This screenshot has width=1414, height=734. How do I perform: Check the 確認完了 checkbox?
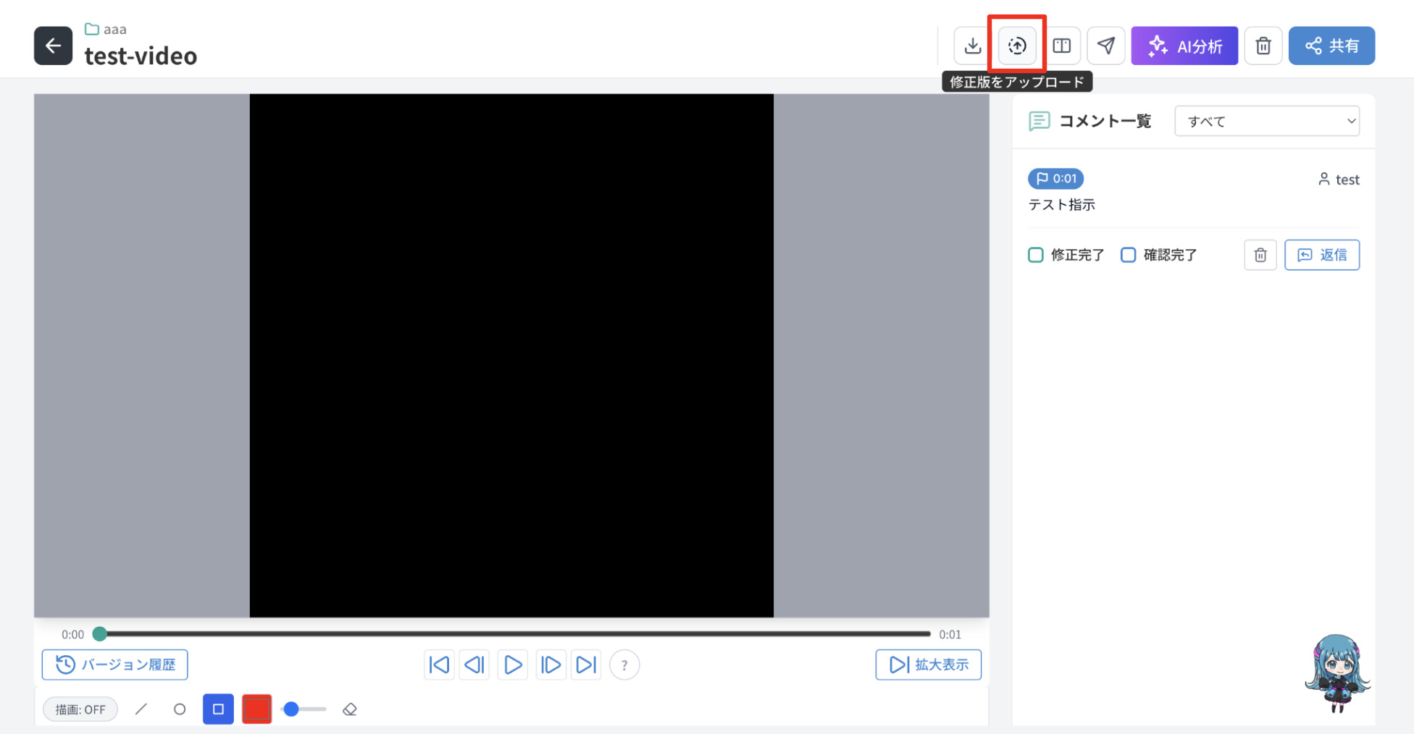click(x=1129, y=255)
